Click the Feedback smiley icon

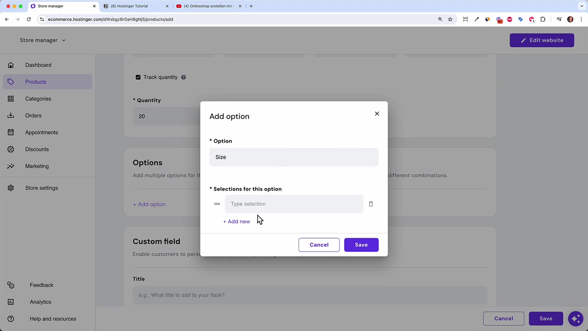tap(11, 285)
